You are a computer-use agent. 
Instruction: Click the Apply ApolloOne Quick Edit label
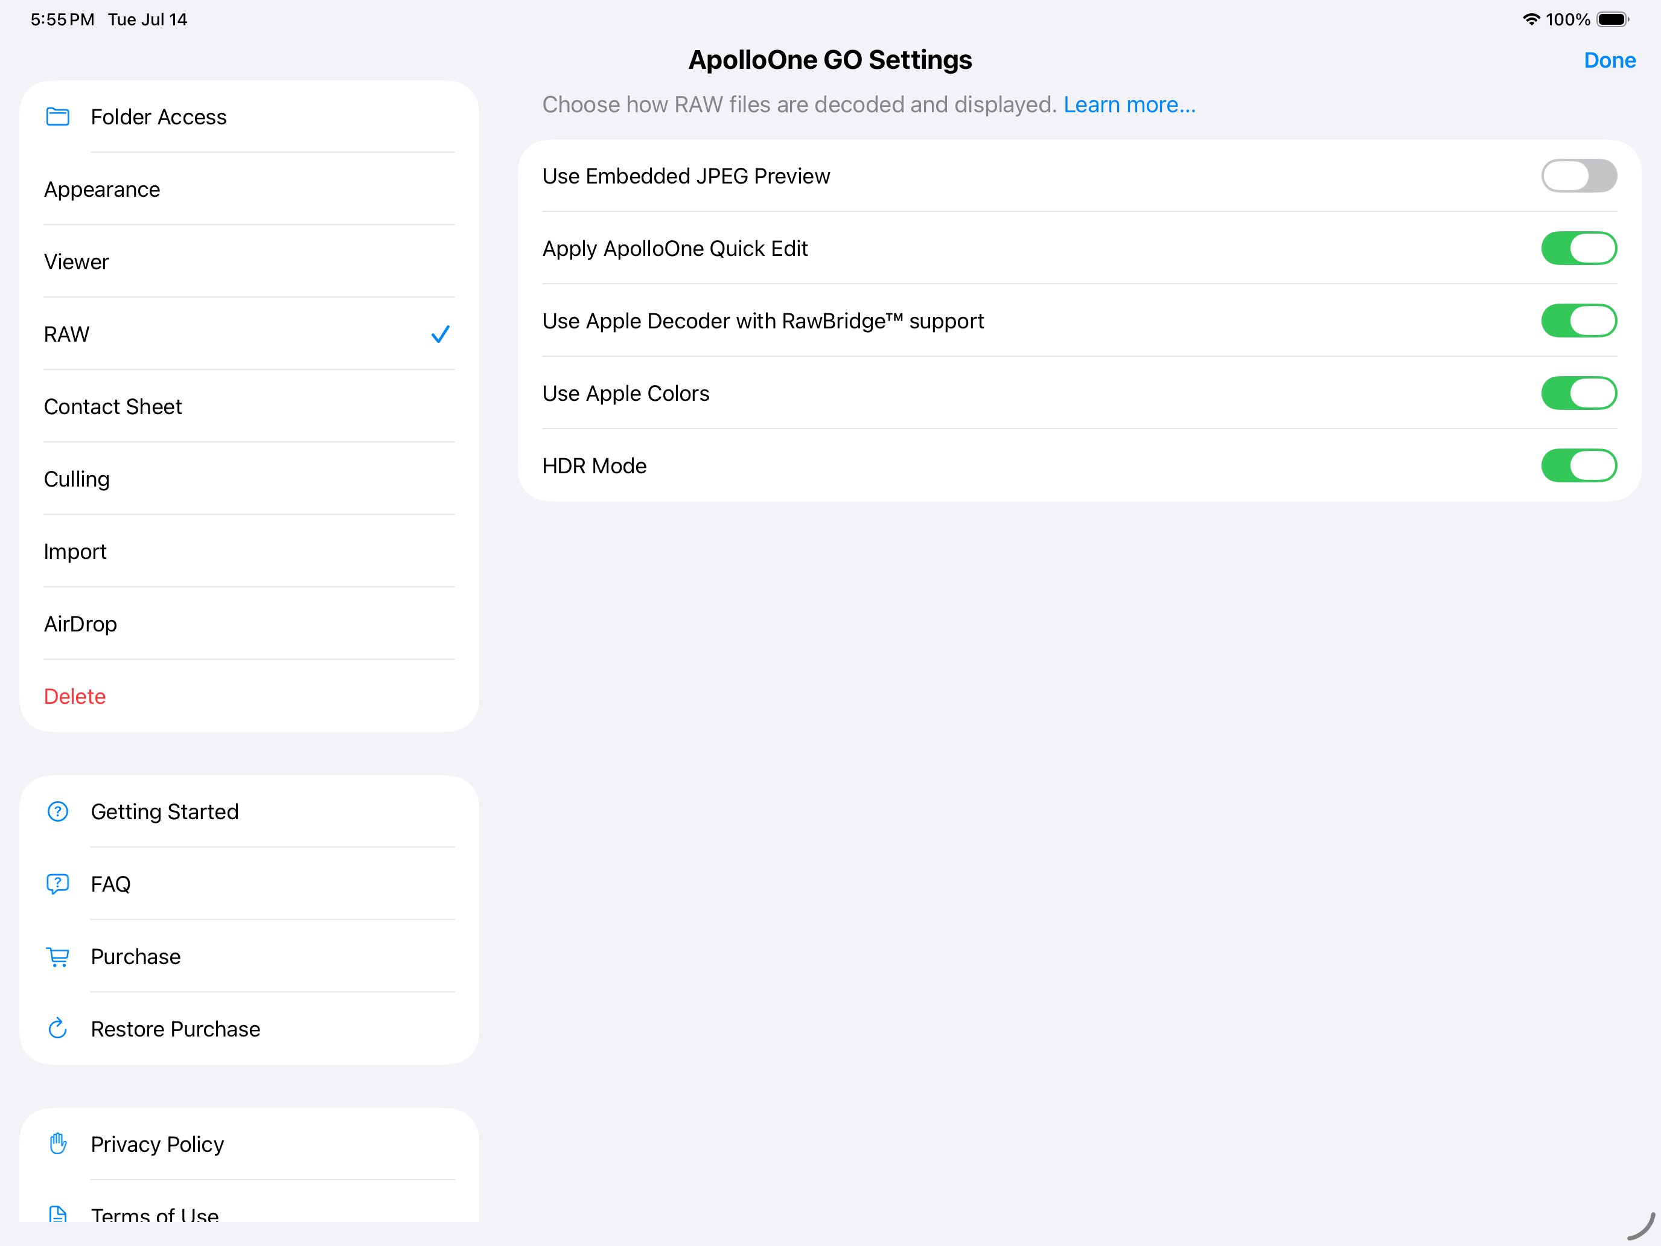[x=675, y=249]
